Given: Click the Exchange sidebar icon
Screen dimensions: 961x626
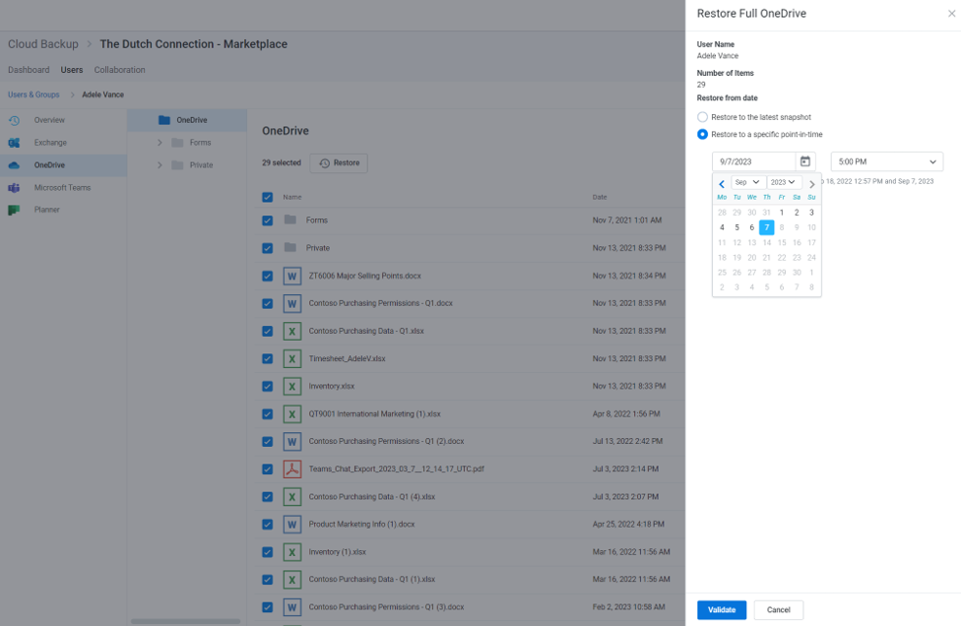Looking at the screenshot, I should (x=14, y=143).
